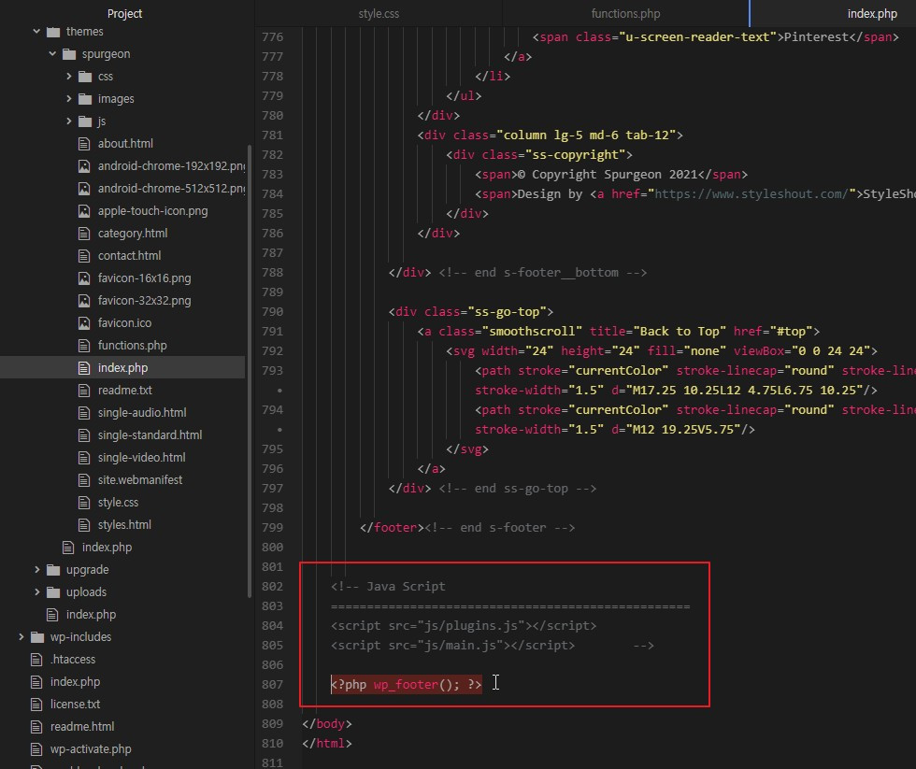The image size is (916, 769).
Task: Click the project tree vertical scrollbar
Action: [x=250, y=371]
